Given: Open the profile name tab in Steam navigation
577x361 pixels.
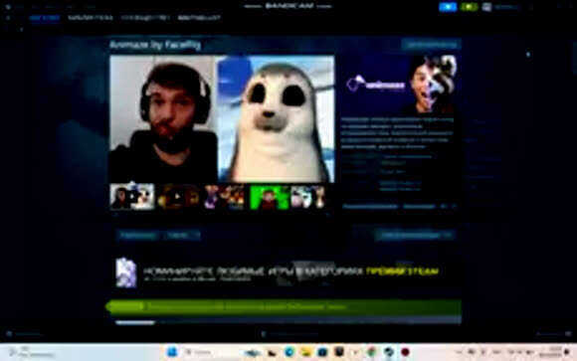Looking at the screenshot, I should click(x=199, y=18).
